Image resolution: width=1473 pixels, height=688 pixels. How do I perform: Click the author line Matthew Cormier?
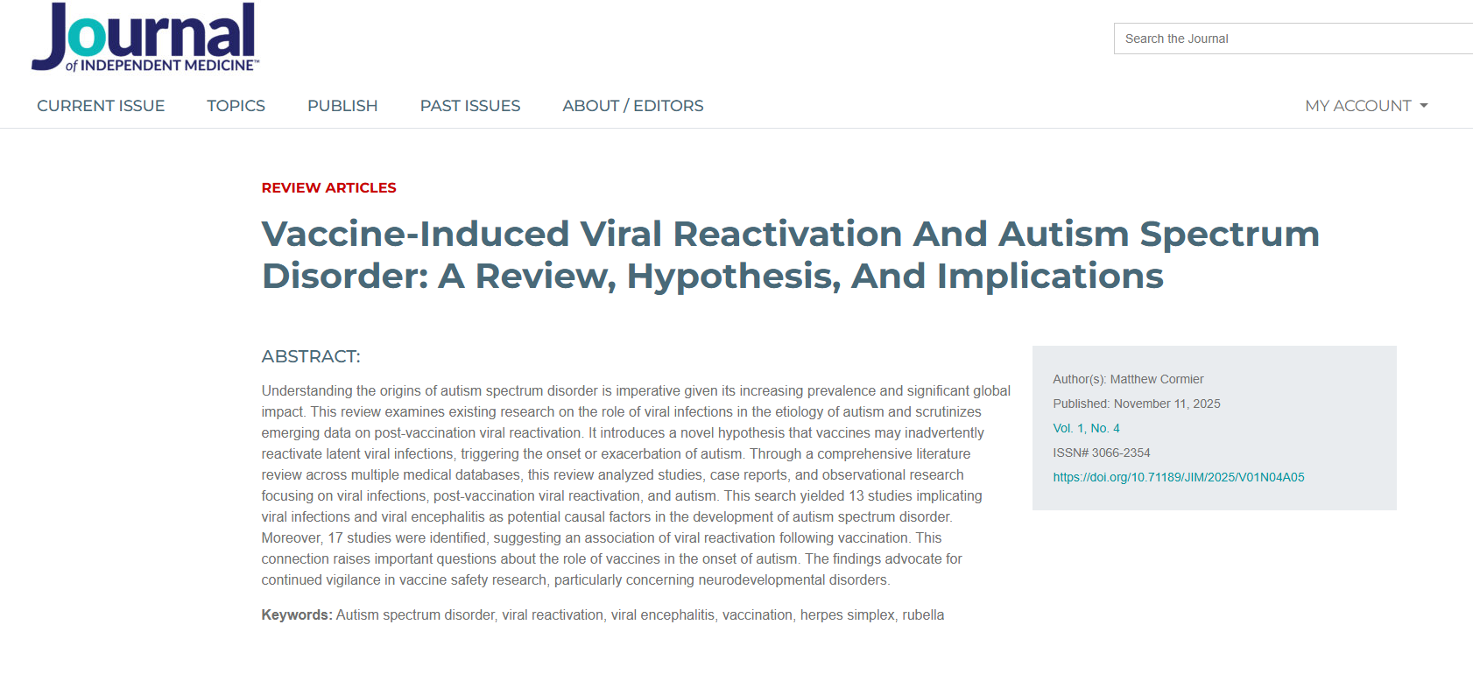(1128, 379)
